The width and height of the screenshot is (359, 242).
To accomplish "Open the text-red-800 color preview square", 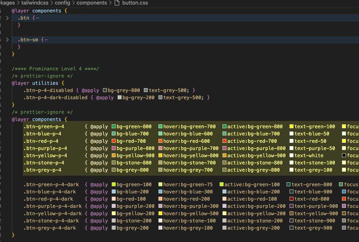I will [291, 199].
